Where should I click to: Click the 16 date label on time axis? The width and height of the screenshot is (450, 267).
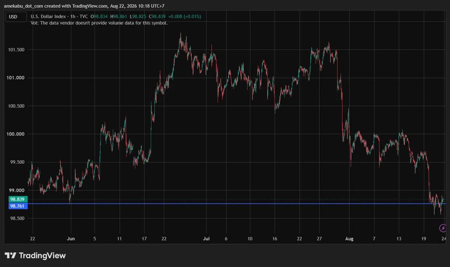click(x=274, y=239)
